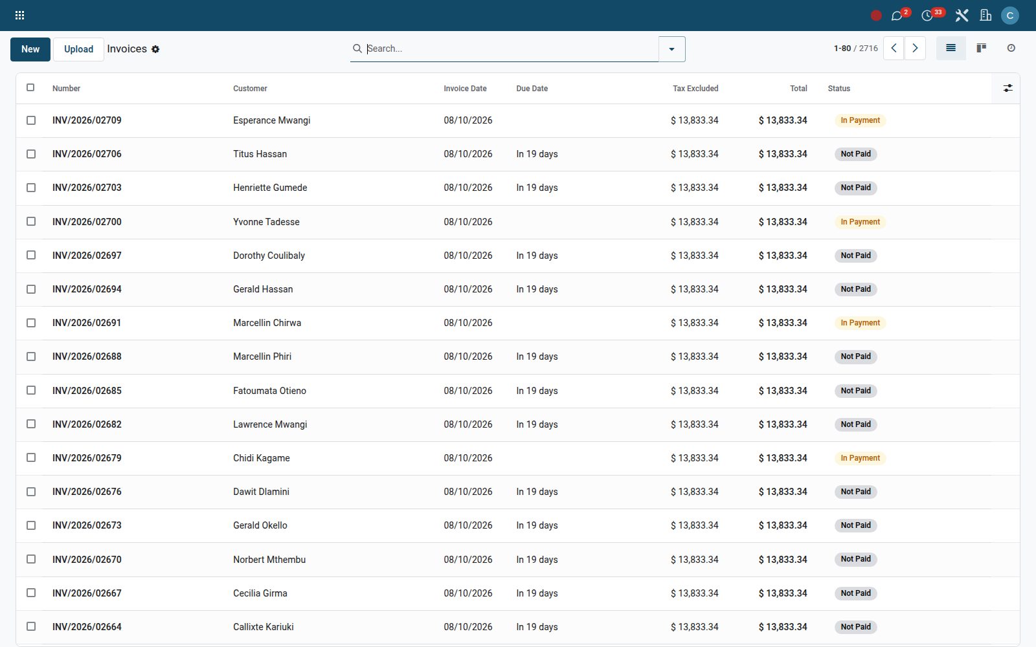Sort by the Number column header
The height and width of the screenshot is (647, 1036).
coord(66,89)
